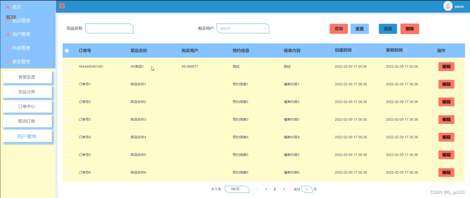Click the 催单内容 column header
This screenshot has width=470, height=198.
292,51
